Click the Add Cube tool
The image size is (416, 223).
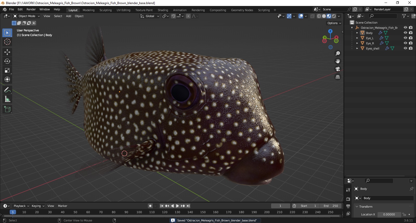[x=7, y=109]
